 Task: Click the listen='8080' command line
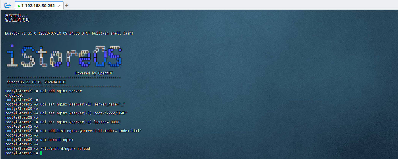coord(80,122)
